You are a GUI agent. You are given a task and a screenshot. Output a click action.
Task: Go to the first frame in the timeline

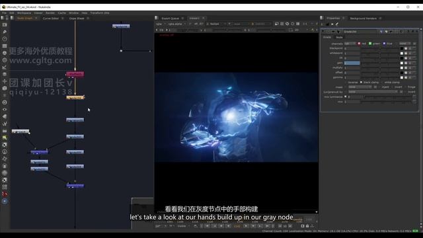click(x=207, y=226)
